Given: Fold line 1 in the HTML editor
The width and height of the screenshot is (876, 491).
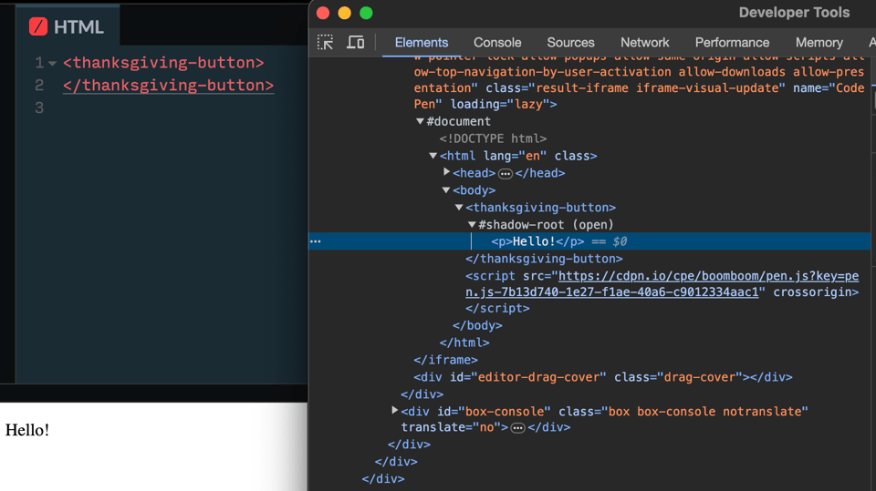Looking at the screenshot, I should (x=53, y=64).
